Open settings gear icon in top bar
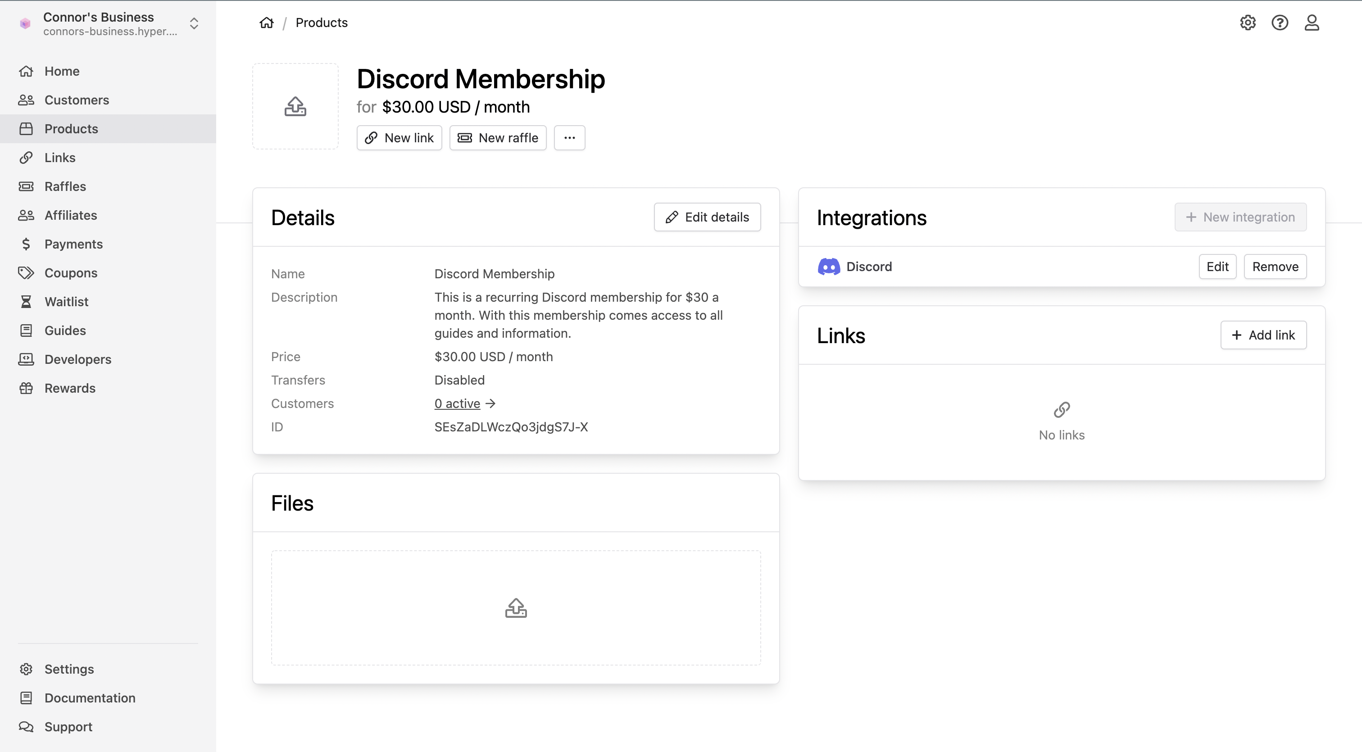This screenshot has width=1362, height=752. [x=1248, y=23]
